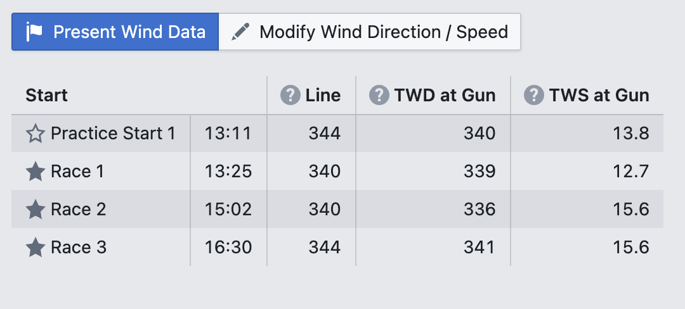
Task: Toggle the star for Practice Start 1
Action: coord(36,134)
